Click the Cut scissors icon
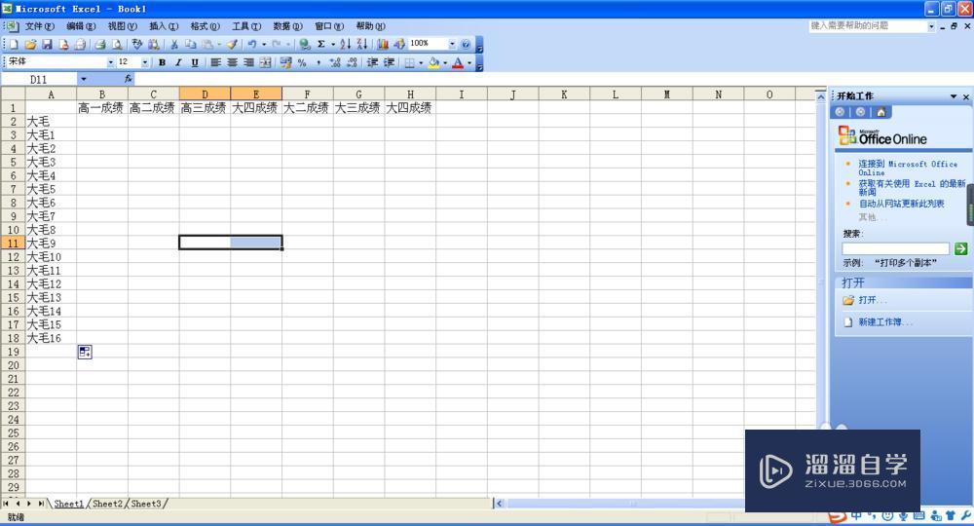Image resolution: width=974 pixels, height=526 pixels. click(x=174, y=45)
